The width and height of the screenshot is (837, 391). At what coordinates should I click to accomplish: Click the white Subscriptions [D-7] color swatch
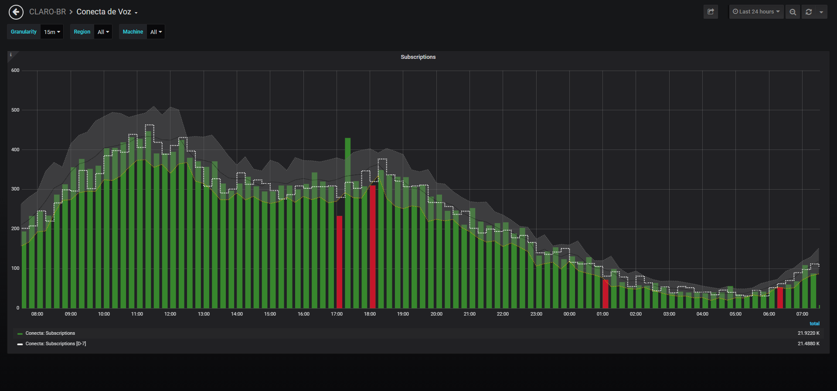tap(20, 344)
